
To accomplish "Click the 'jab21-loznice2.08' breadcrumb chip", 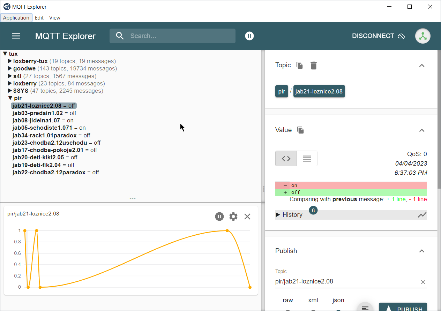I will click(x=319, y=91).
